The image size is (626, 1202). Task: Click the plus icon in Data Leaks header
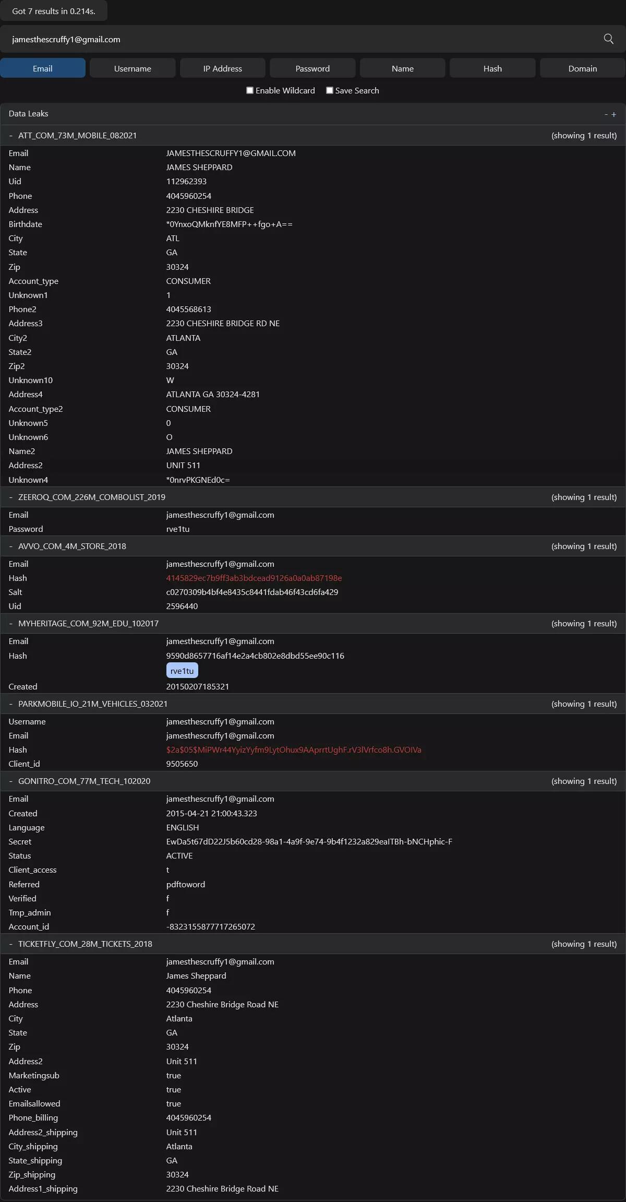coord(614,114)
